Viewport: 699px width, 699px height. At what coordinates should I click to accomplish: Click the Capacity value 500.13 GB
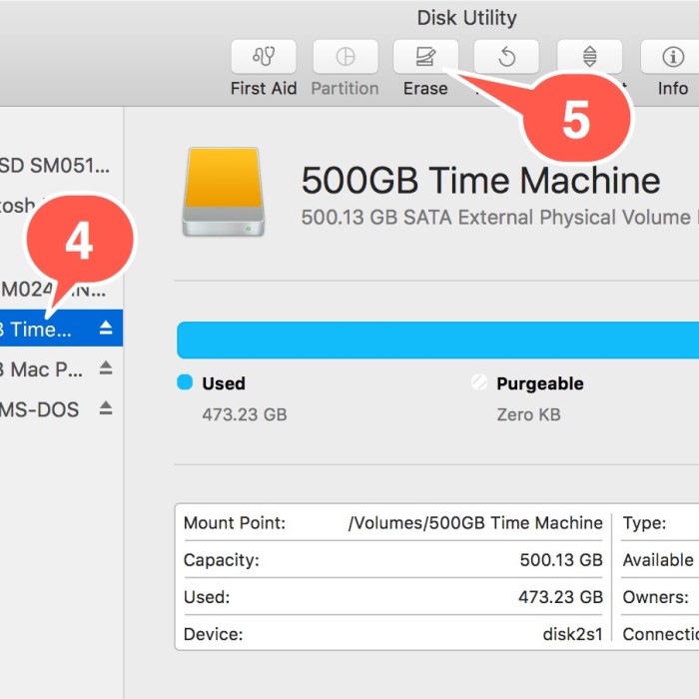pyautogui.click(x=561, y=560)
